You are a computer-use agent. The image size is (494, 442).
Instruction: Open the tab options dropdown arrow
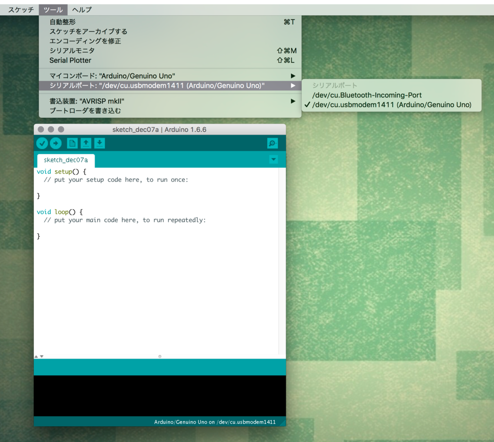point(274,159)
